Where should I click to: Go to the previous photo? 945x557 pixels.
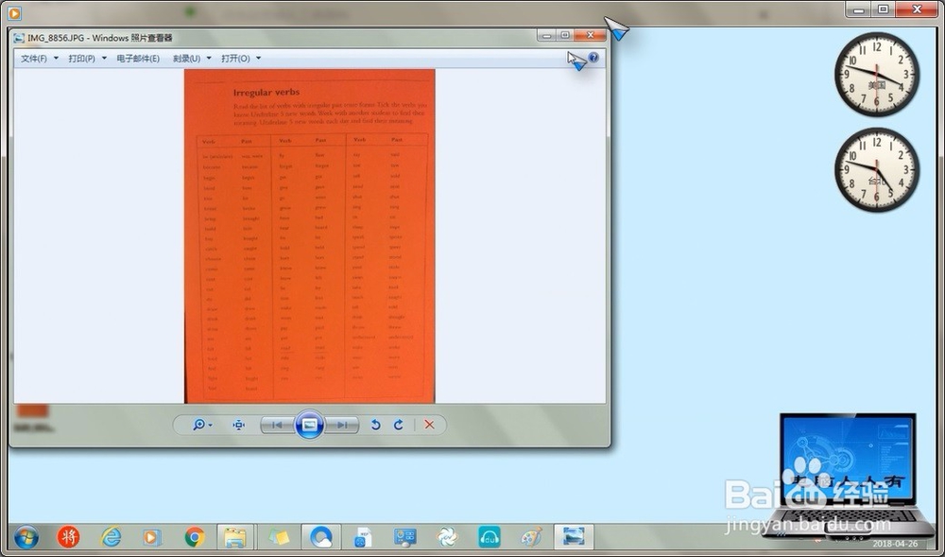277,425
